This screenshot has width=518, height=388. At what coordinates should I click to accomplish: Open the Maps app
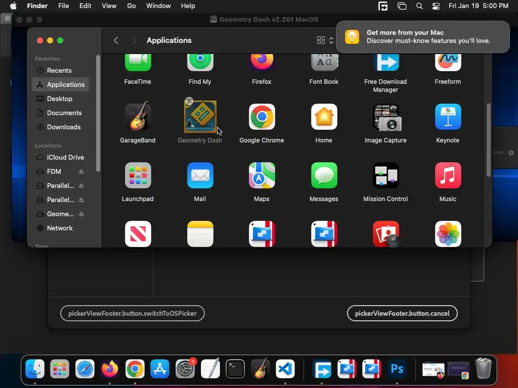point(262,175)
